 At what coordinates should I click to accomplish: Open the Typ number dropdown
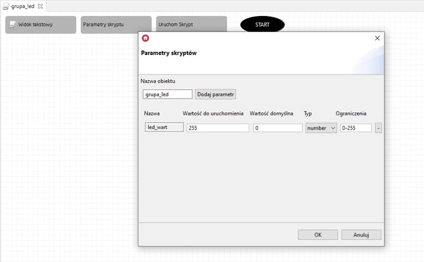tap(321, 128)
